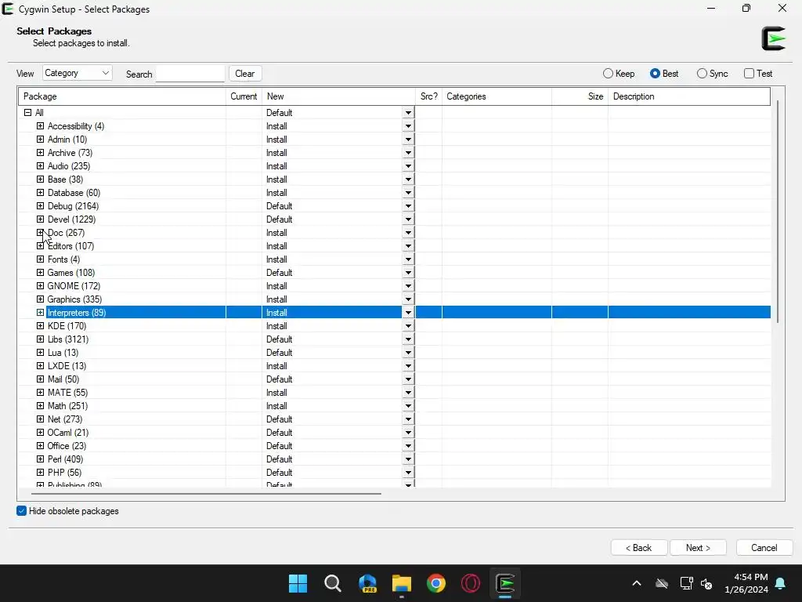Screen dimensions: 802x602
Task: Click the Size column header
Action: [x=580, y=96]
